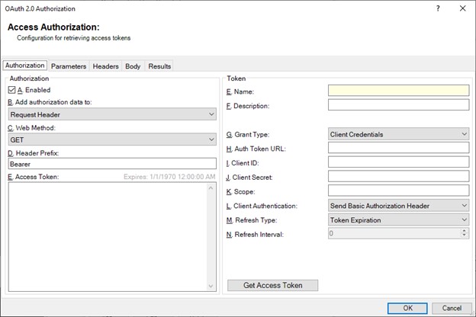Click the Auth Token URL field

tap(398, 149)
